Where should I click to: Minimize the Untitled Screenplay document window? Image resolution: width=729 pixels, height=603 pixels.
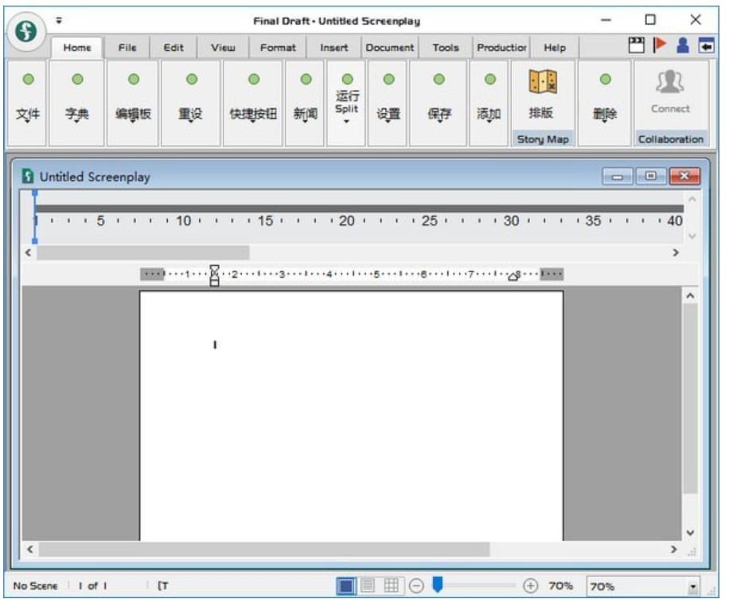click(x=618, y=176)
